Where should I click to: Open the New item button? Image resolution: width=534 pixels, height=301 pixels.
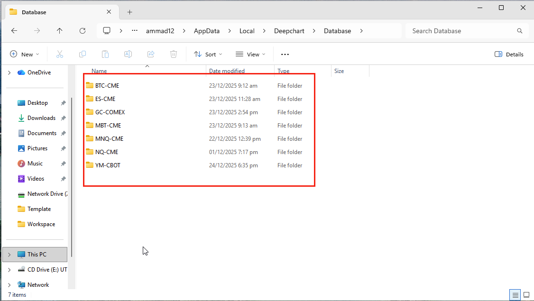25,54
